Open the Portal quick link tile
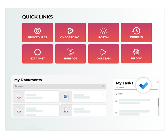The height and width of the screenshot is (134, 167). 104,32
